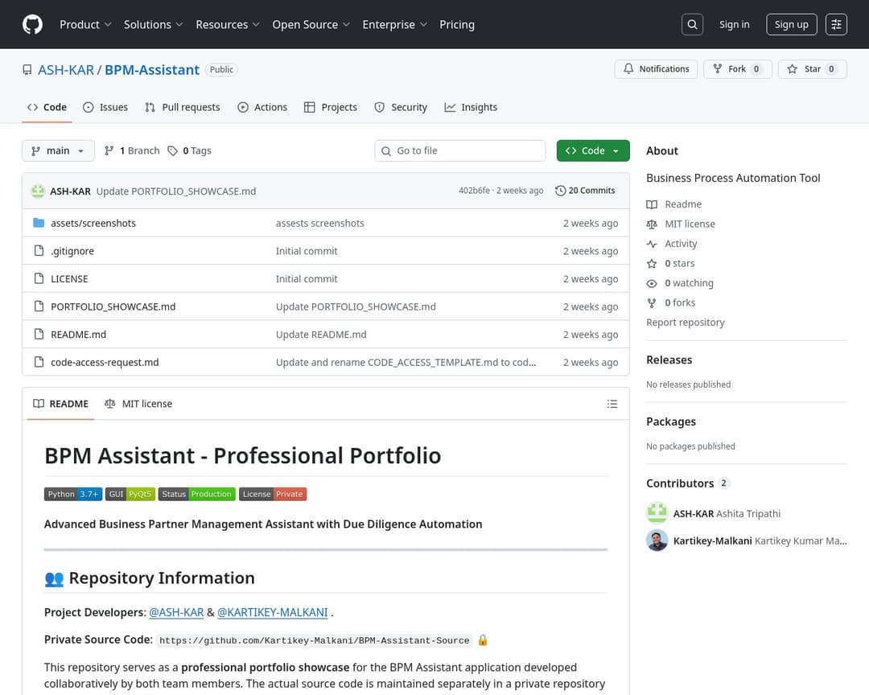Expand the main branch dropdown
Image resolution: width=869 pixels, height=695 pixels.
(x=58, y=150)
